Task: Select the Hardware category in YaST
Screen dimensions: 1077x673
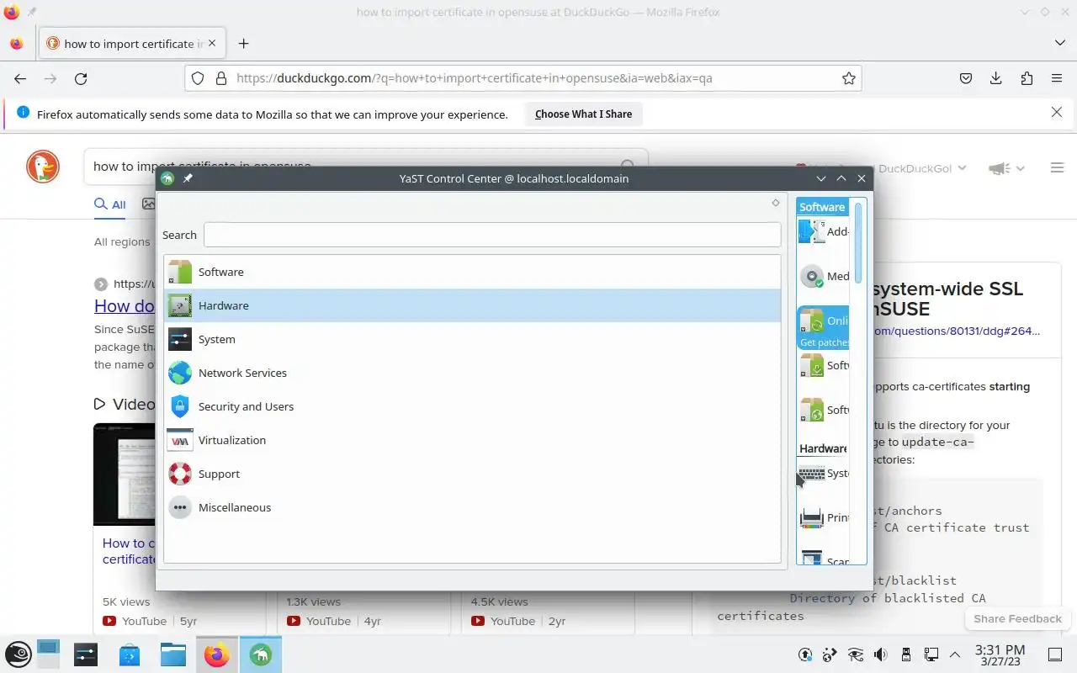Action: click(472, 305)
